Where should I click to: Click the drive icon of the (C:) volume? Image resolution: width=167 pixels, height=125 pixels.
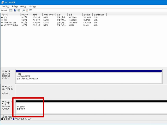pyautogui.click(x=2, y=17)
